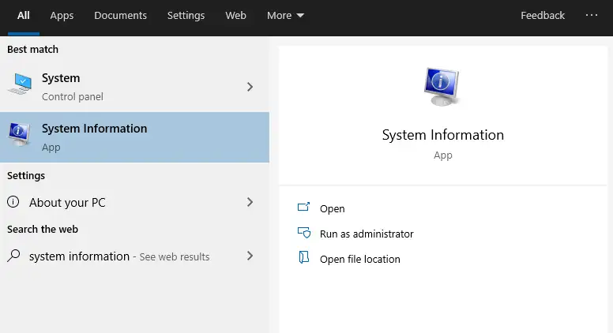Viewport: 613px width, 333px height.
Task: Click the Open action icon
Action: pyautogui.click(x=304, y=207)
